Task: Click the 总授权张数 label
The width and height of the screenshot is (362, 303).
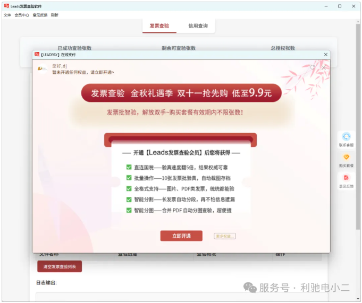Action: click(283, 48)
